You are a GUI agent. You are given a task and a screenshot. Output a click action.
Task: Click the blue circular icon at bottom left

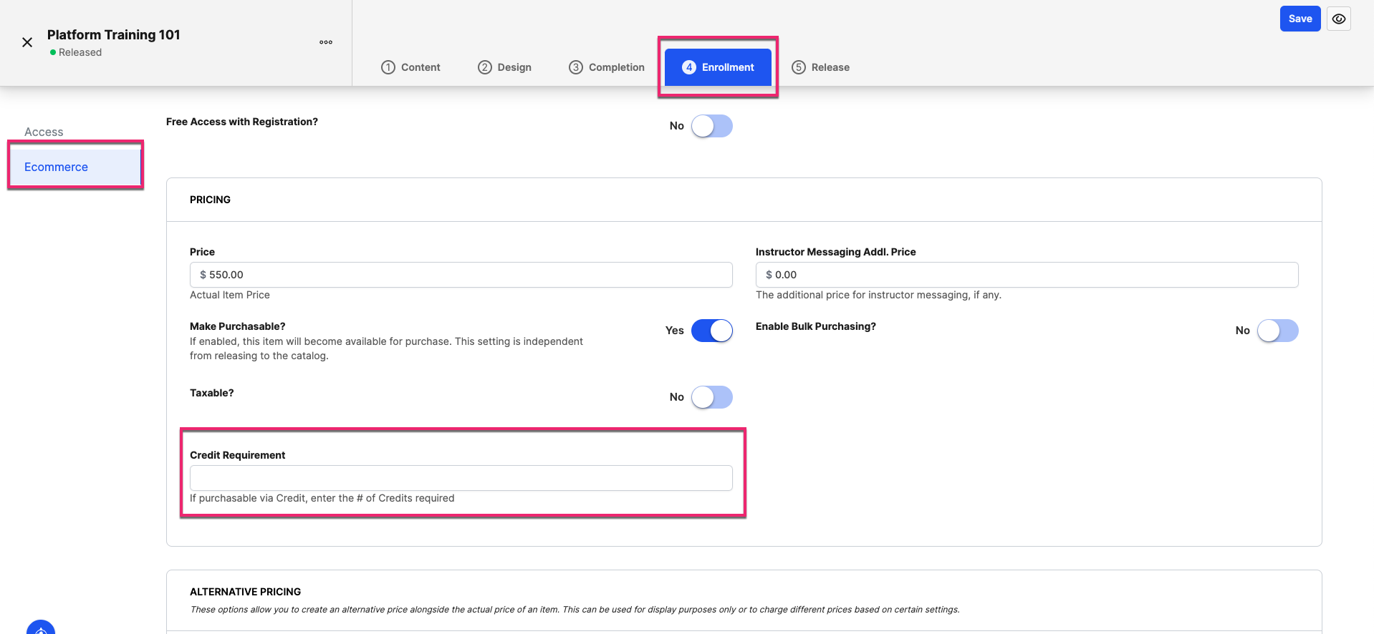(41, 628)
